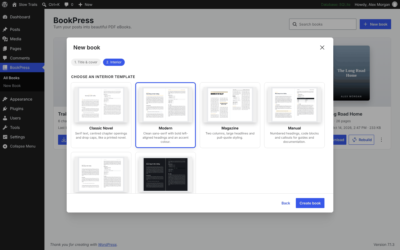Click the Comments speech bubble sidebar icon

click(5, 58)
